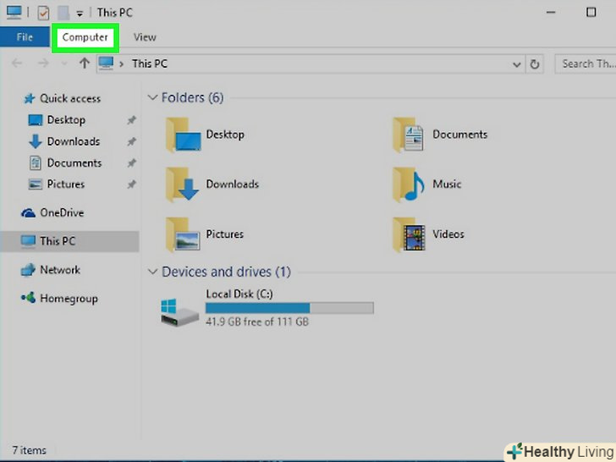The width and height of the screenshot is (616, 462).
Task: Click the Music folder label
Action: [x=447, y=184]
